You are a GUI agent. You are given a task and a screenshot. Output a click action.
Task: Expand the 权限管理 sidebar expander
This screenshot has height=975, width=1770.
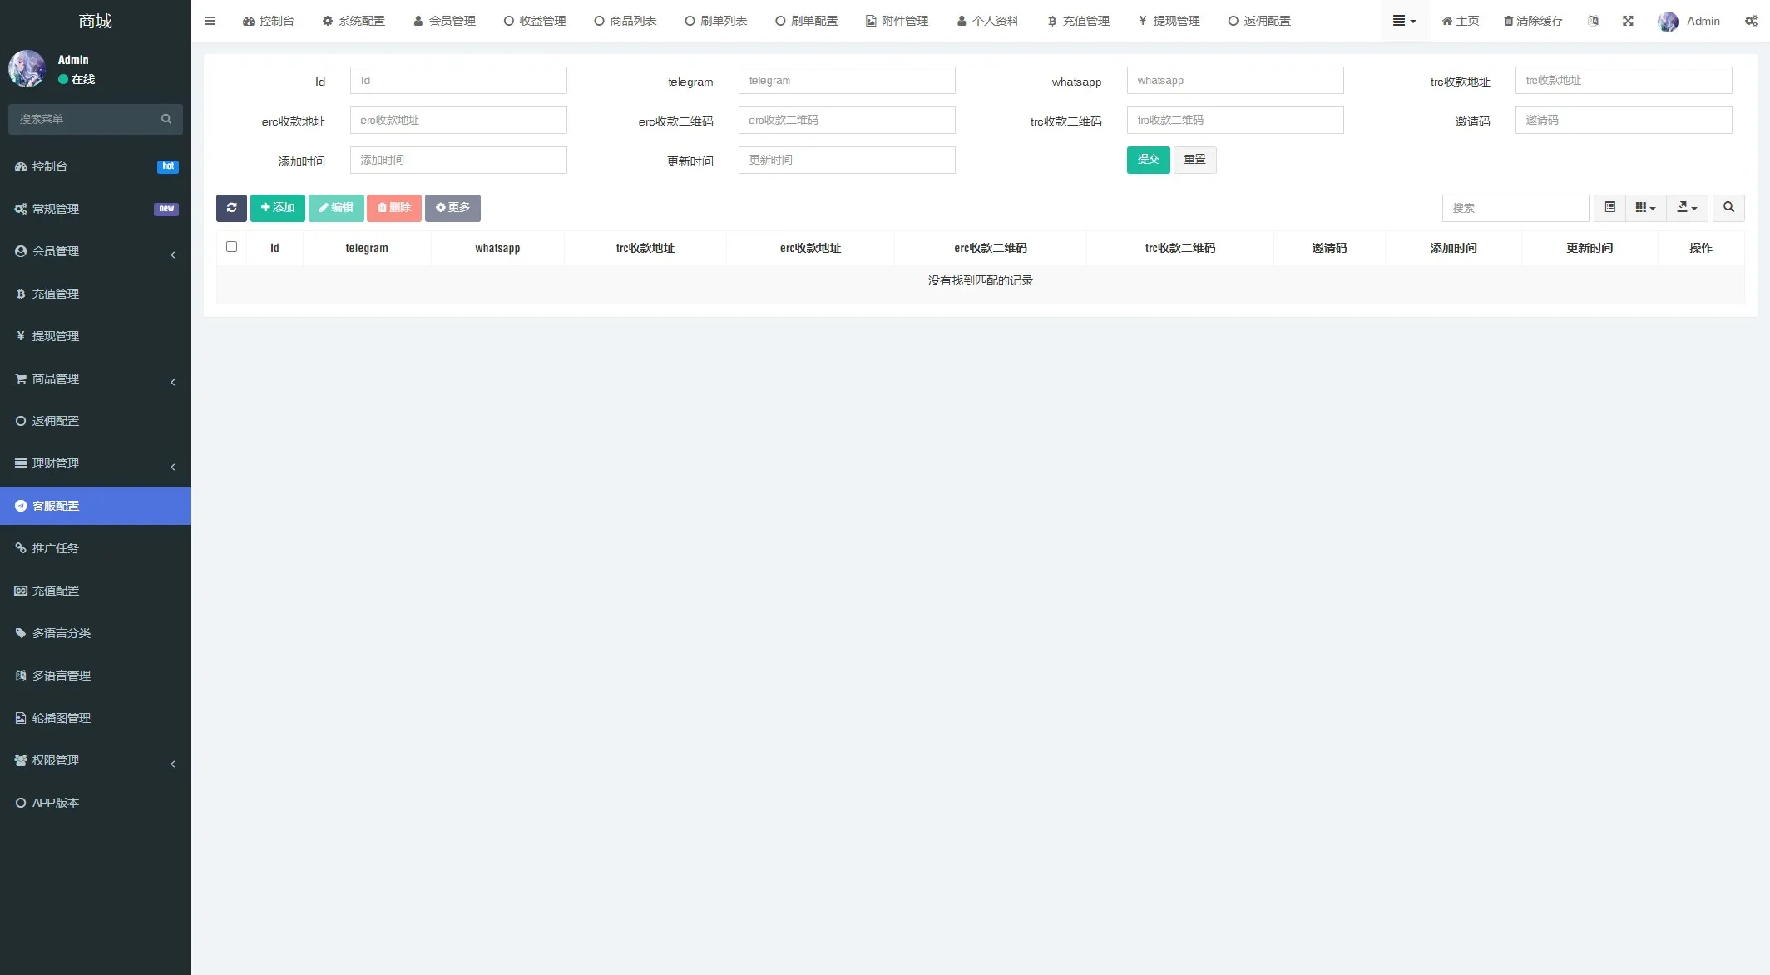pyautogui.click(x=171, y=763)
